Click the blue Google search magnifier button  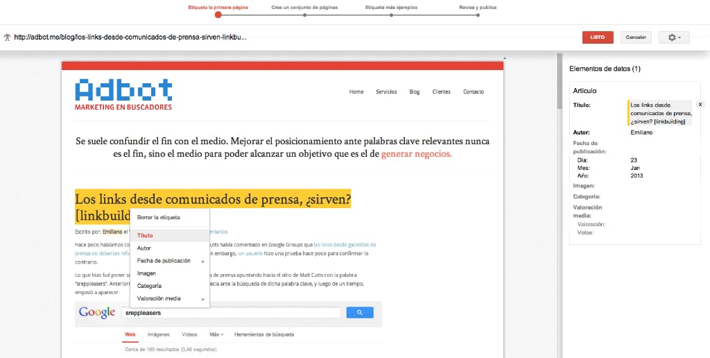pos(360,313)
